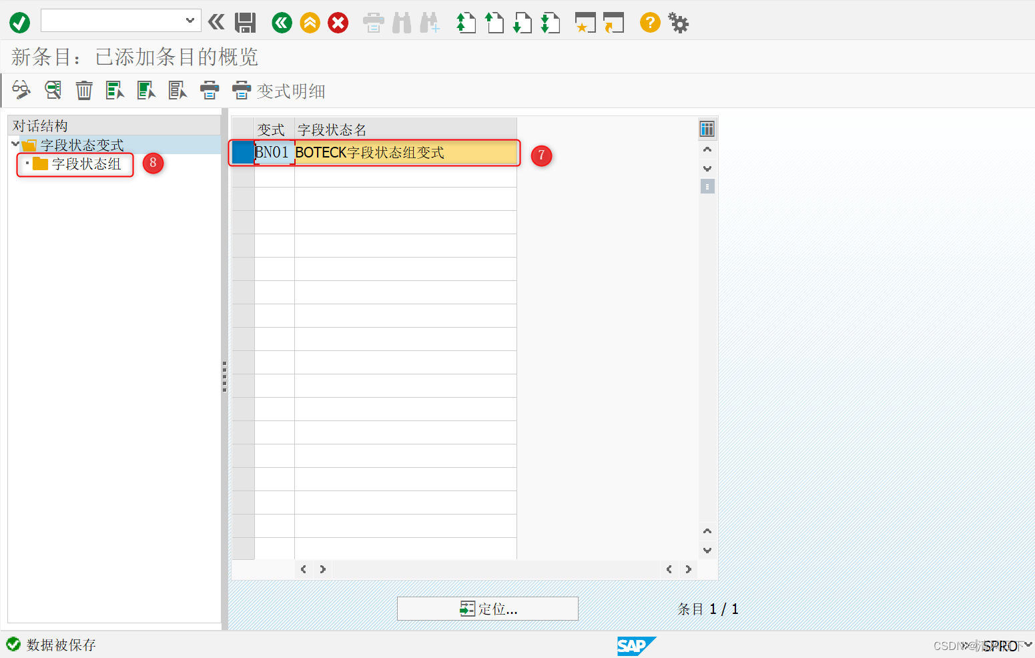Click the panel splitter handle
The height and width of the screenshot is (658, 1035).
[225, 377]
